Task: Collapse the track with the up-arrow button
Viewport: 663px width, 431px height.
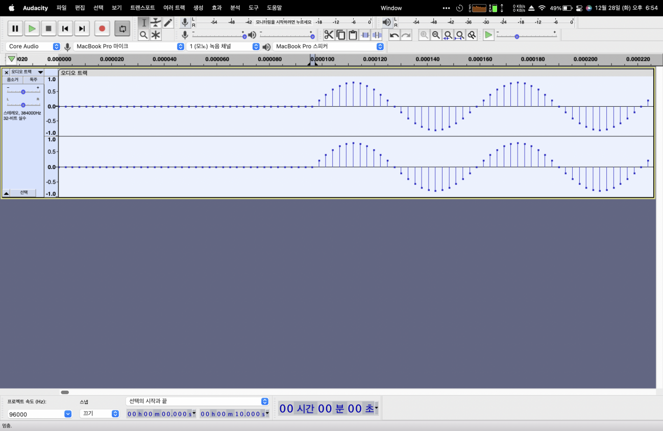Action: [6, 193]
